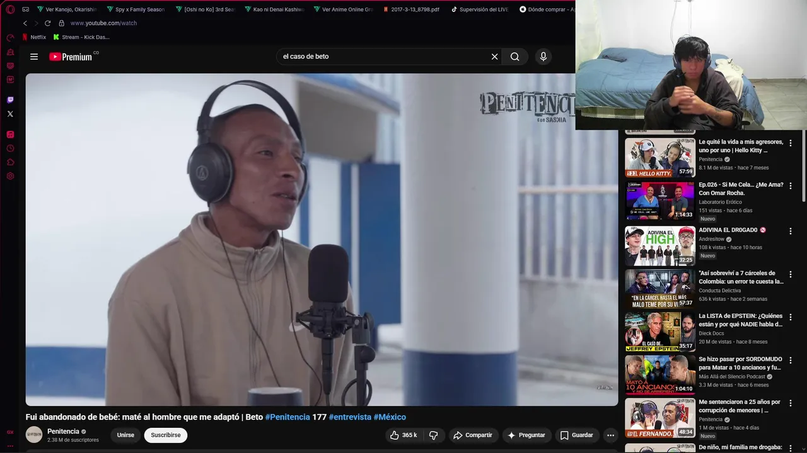807x453 pixels.
Task: Click in the address bar URL
Action: [x=103, y=23]
